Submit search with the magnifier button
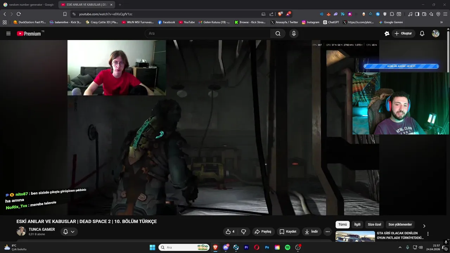The width and height of the screenshot is (450, 253). coord(278,33)
